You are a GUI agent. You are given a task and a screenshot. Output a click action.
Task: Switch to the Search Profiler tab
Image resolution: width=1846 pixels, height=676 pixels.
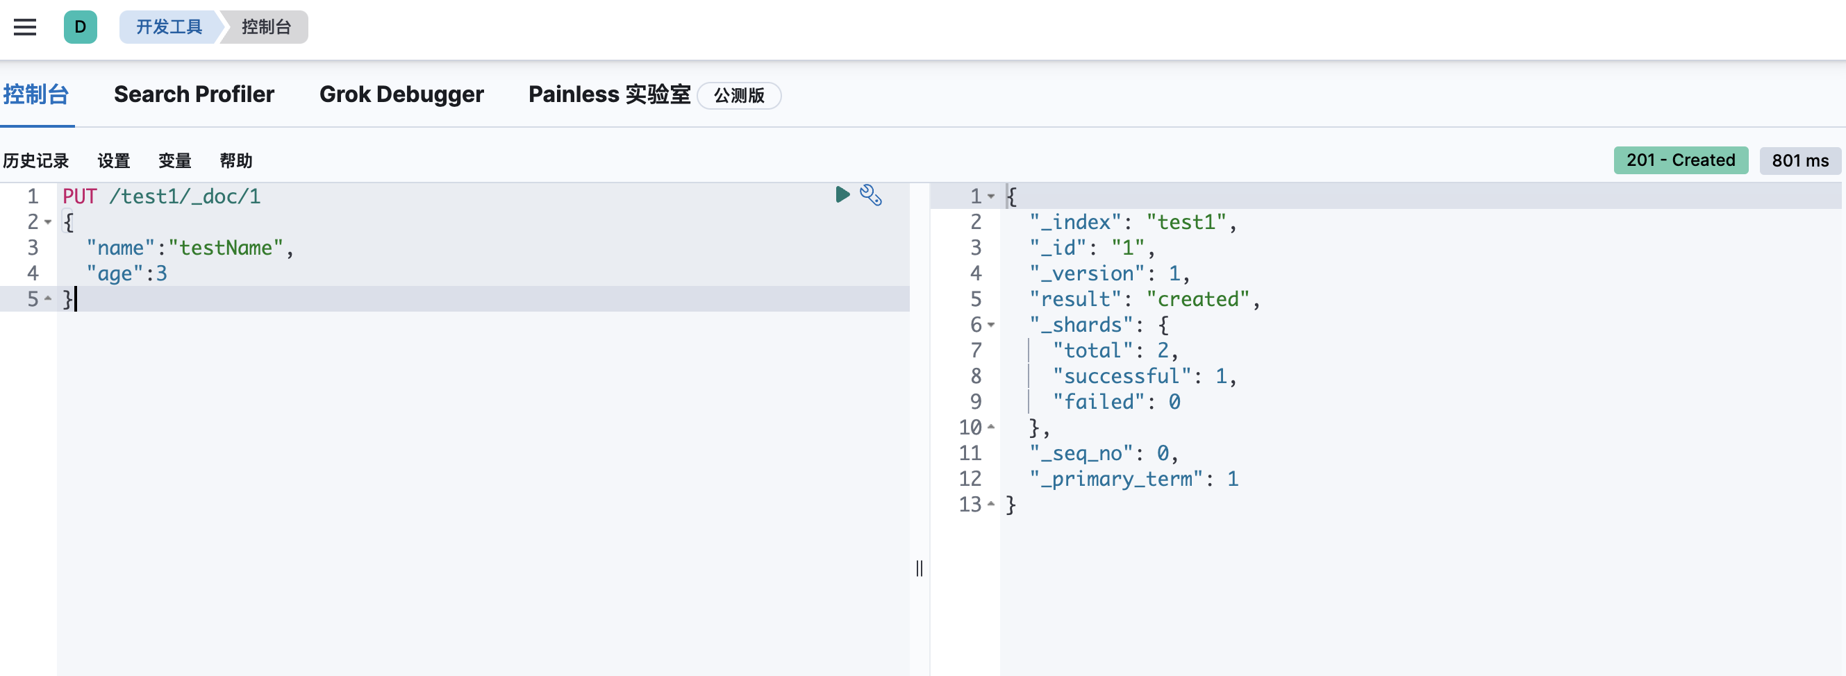[194, 94]
